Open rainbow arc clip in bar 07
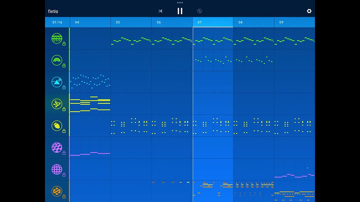 [x=213, y=60]
